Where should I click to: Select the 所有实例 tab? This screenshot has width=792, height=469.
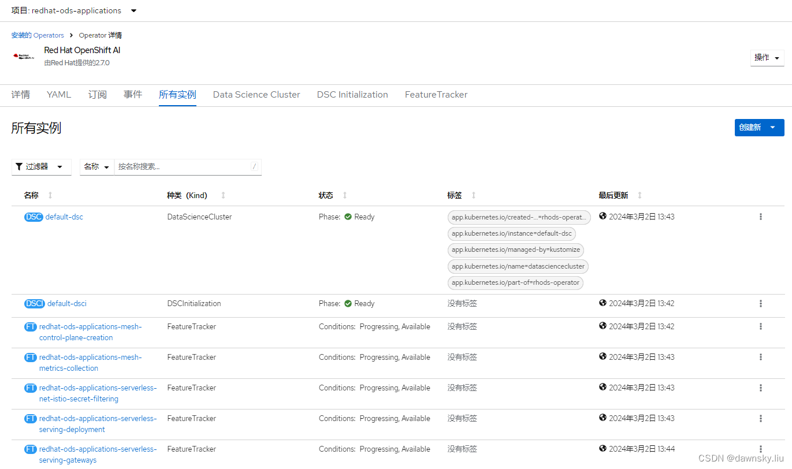pos(177,95)
